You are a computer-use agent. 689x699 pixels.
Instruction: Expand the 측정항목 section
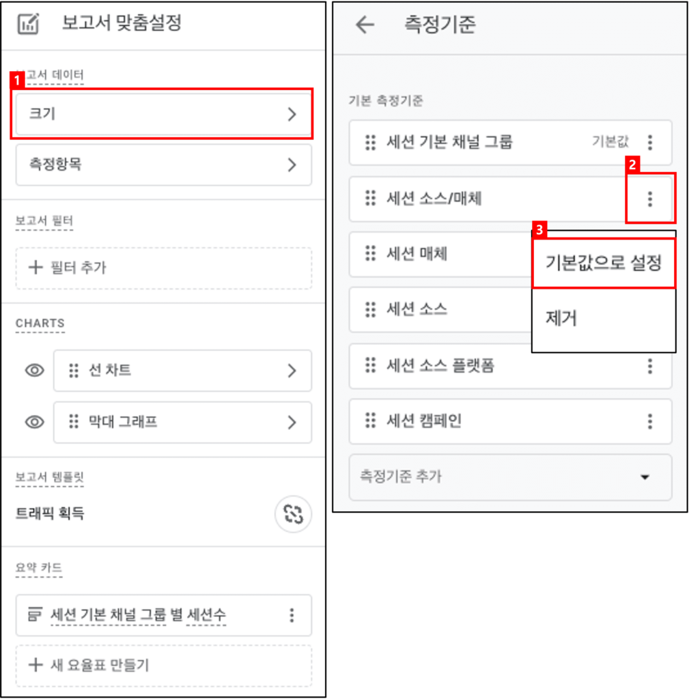164,165
